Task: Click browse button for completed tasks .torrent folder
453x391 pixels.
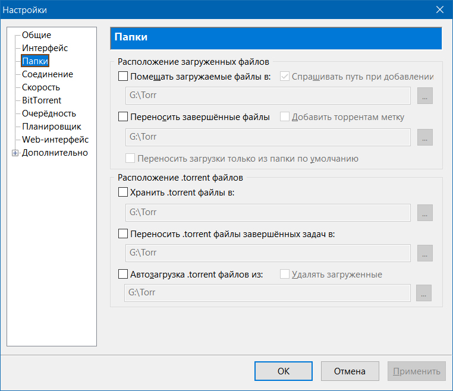Action: pyautogui.click(x=424, y=253)
